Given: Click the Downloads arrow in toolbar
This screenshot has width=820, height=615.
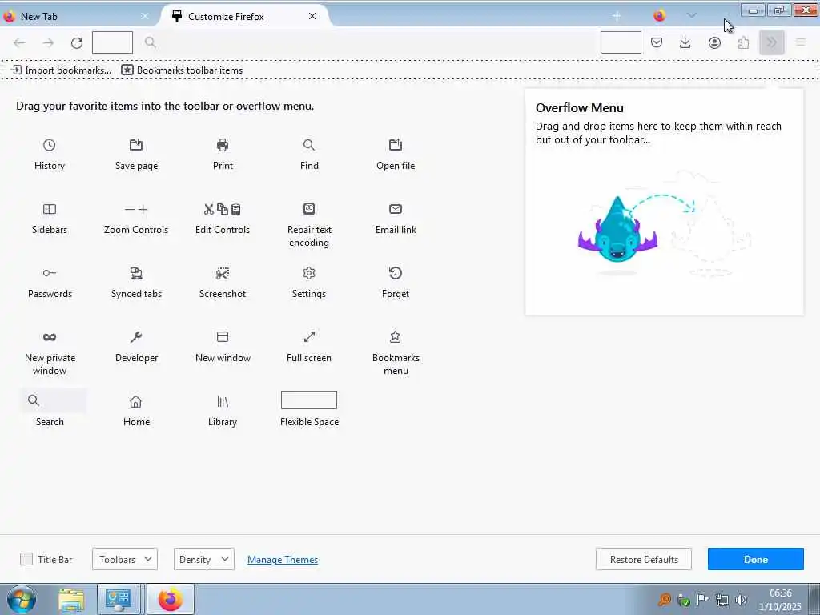Looking at the screenshot, I should click(685, 42).
